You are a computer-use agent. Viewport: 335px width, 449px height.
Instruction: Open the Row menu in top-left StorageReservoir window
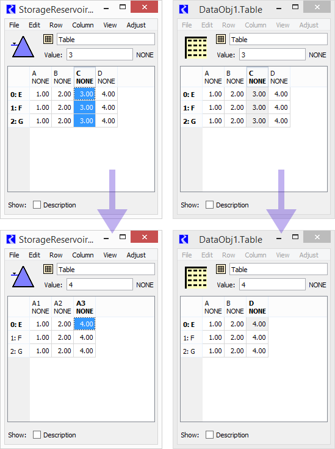pos(56,25)
